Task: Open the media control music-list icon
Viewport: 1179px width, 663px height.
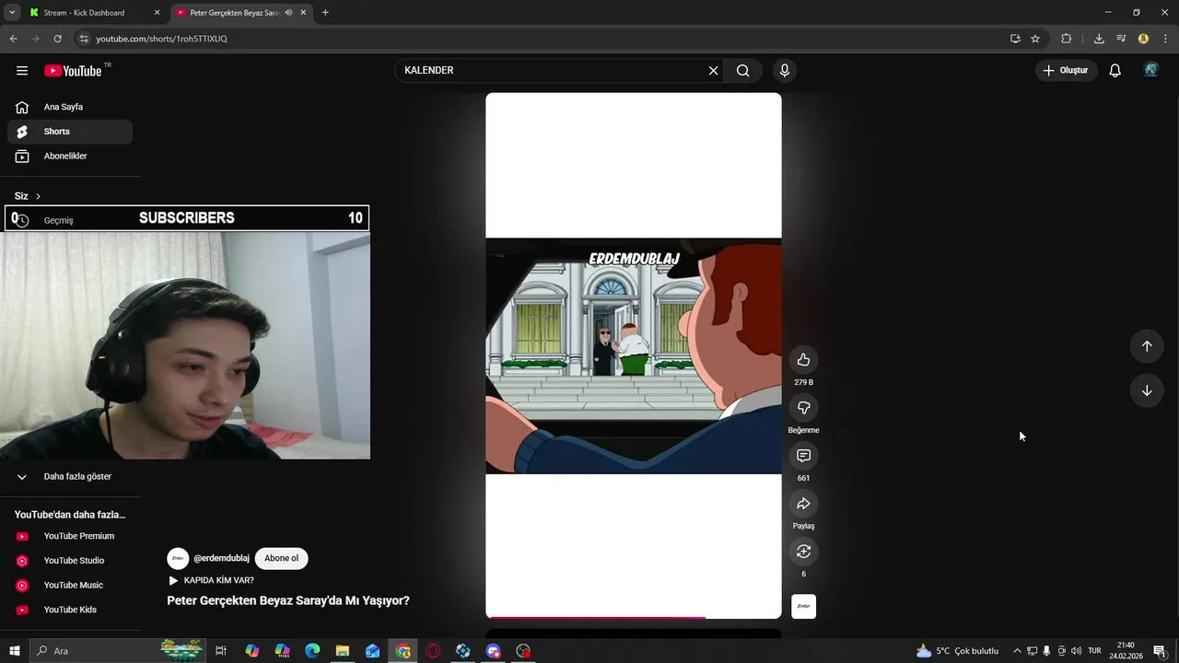Action: [x=1121, y=39]
